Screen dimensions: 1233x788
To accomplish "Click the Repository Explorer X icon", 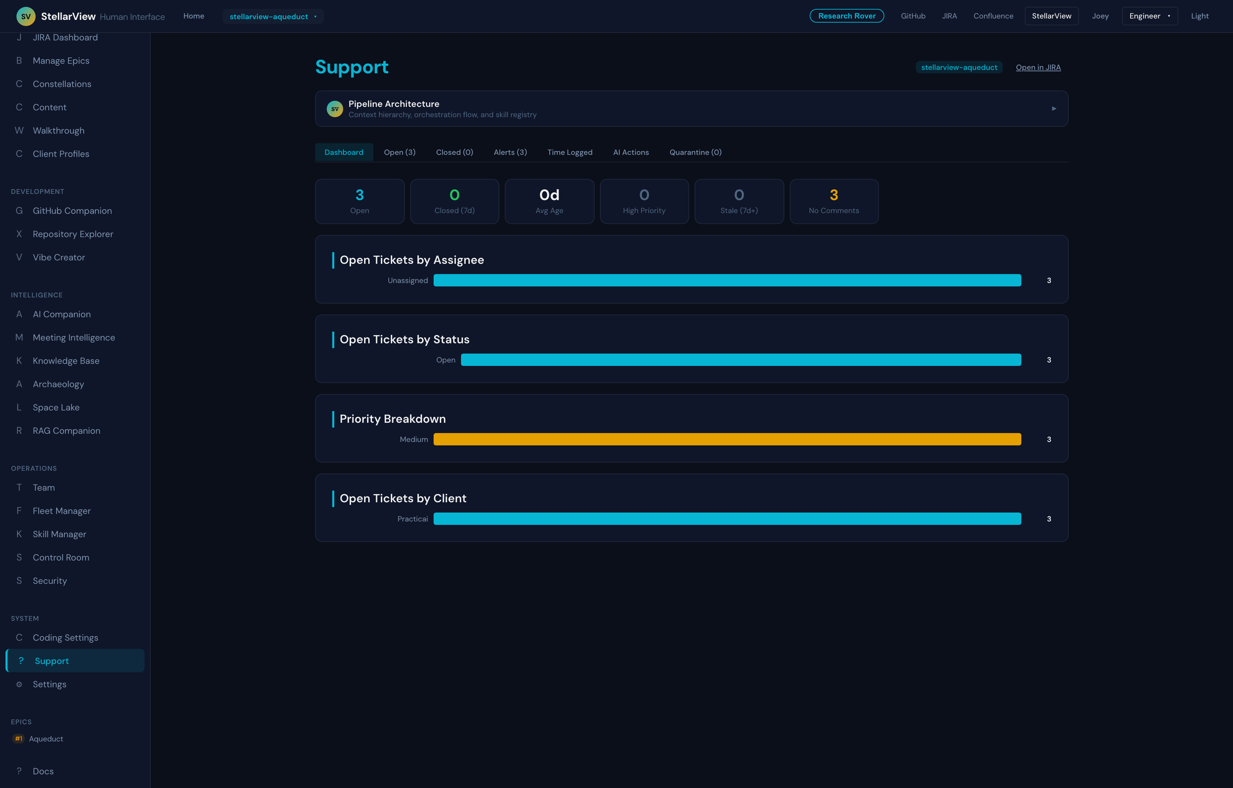I will (19, 234).
